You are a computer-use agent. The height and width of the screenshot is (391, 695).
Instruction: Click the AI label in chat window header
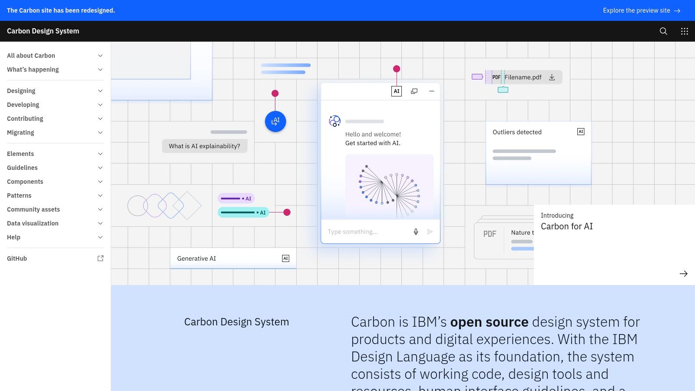(x=397, y=91)
